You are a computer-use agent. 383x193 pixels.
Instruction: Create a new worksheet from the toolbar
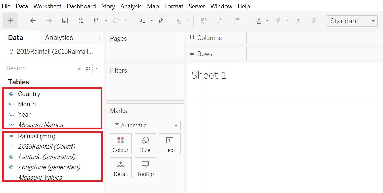click(x=142, y=21)
